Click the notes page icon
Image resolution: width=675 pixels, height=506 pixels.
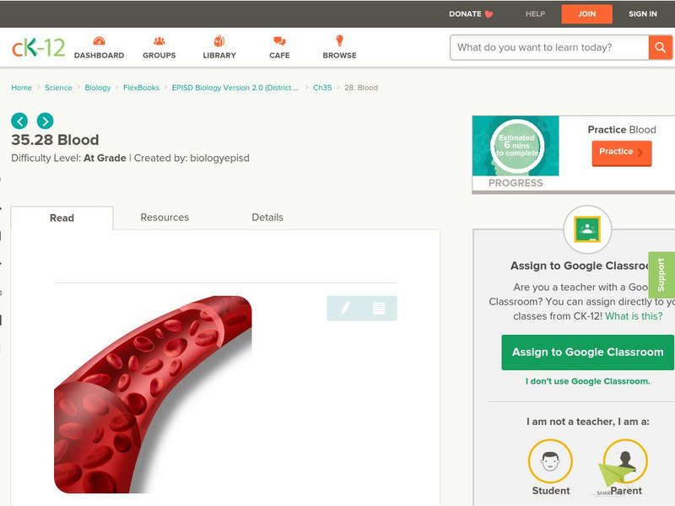click(x=379, y=308)
